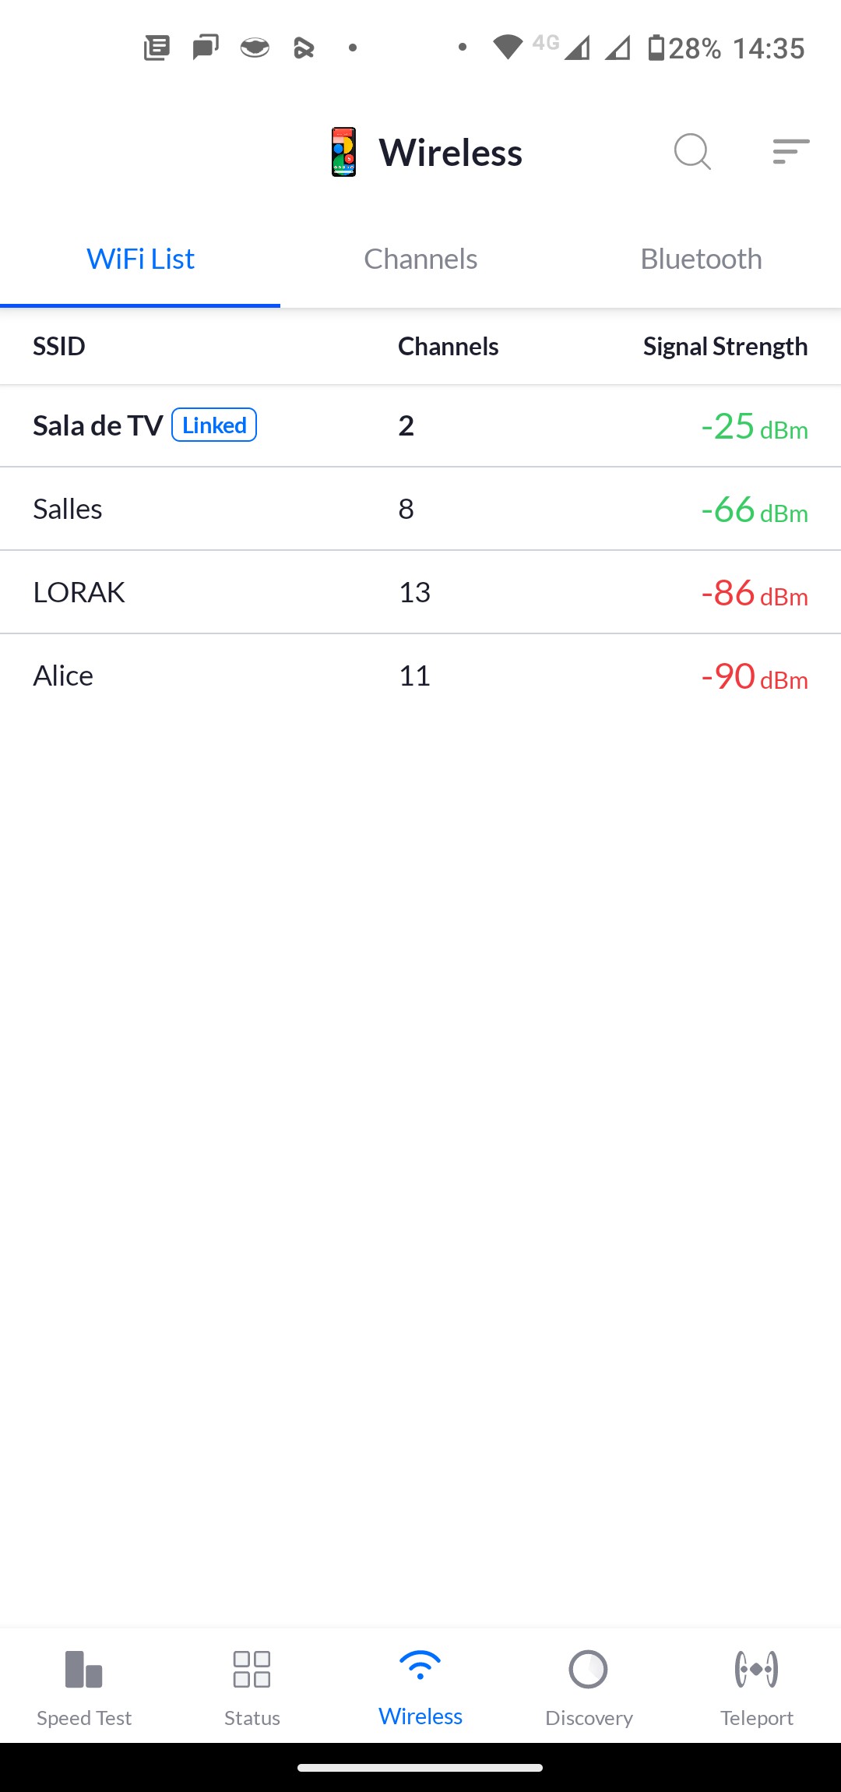Switch to the Channels tab
The width and height of the screenshot is (841, 1792).
[x=420, y=259]
